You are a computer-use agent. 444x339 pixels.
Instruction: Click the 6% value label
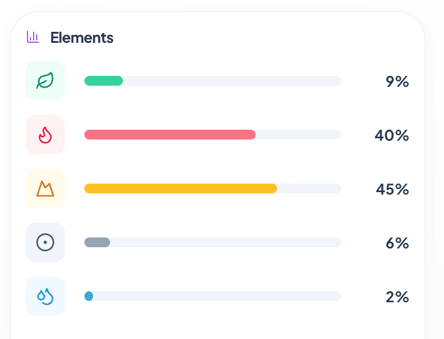click(397, 243)
